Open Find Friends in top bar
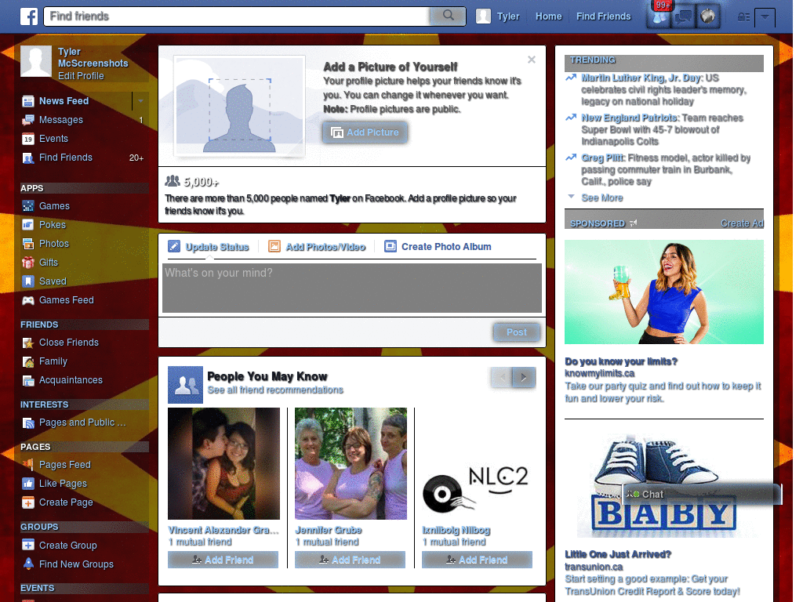The width and height of the screenshot is (803, 602). [x=603, y=16]
